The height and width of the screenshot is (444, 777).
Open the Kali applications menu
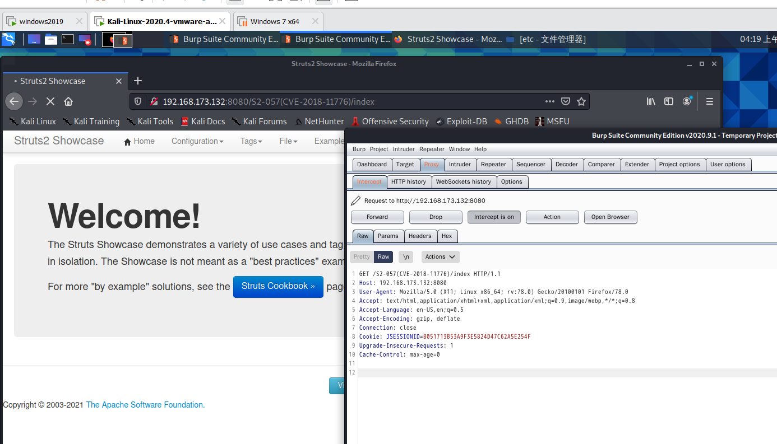(8, 39)
